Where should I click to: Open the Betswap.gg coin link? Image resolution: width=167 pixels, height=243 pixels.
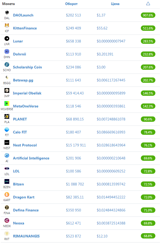pos(23,80)
